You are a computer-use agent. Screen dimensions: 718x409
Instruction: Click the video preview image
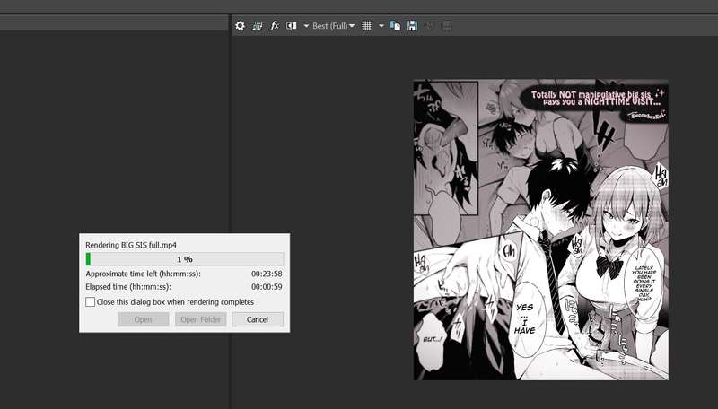[x=541, y=230]
